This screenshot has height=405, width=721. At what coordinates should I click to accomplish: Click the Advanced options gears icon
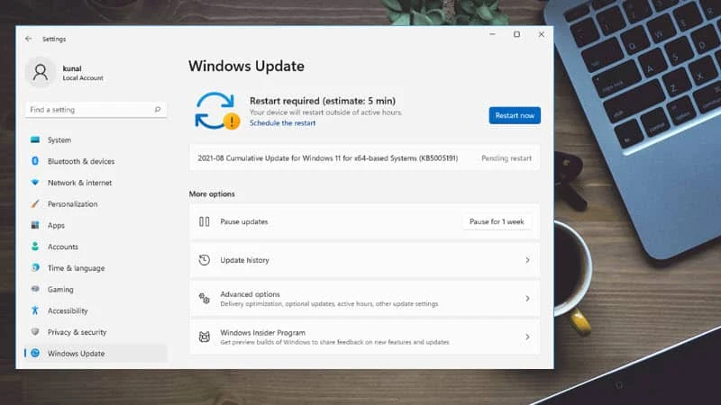(x=205, y=299)
